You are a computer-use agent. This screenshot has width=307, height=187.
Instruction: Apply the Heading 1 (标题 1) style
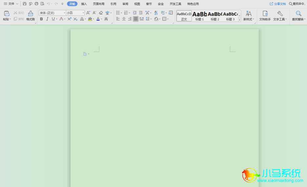(x=200, y=16)
